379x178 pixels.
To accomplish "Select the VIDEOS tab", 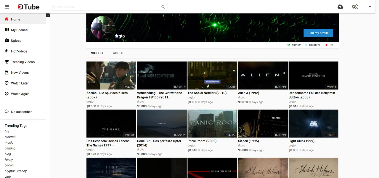I will pos(97,53).
